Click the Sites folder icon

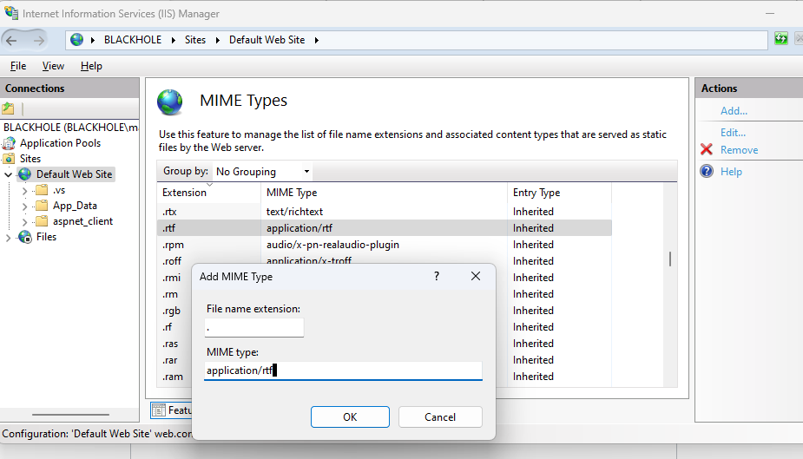coord(10,159)
